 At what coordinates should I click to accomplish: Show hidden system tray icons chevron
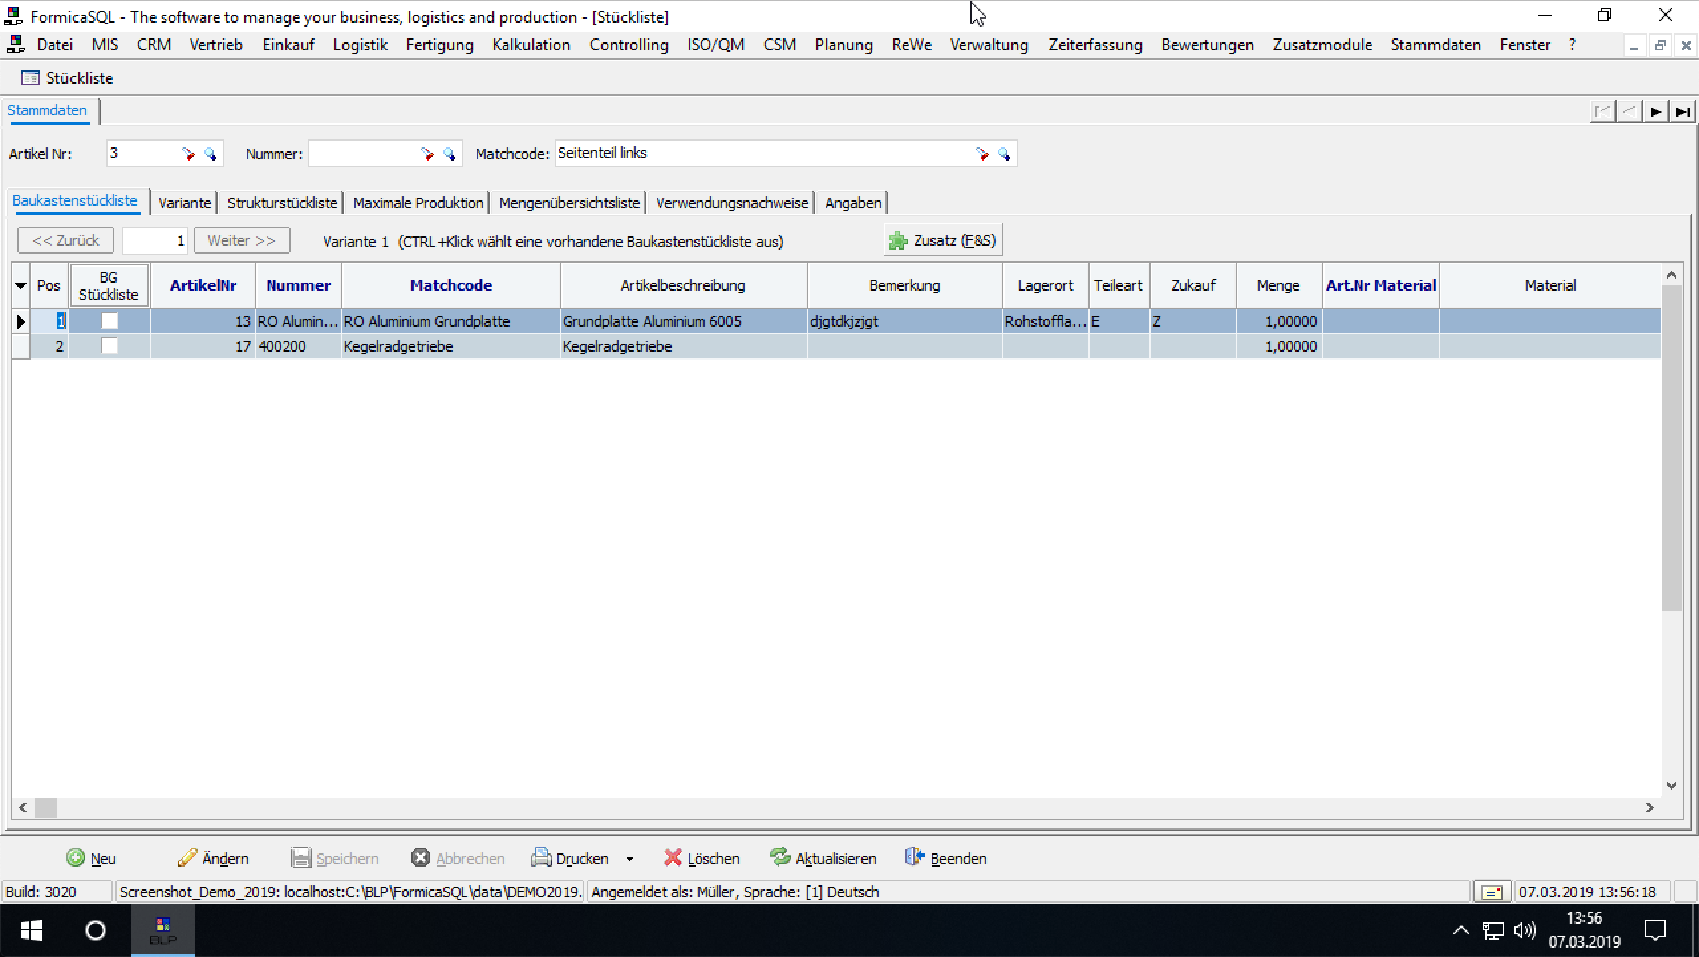[1461, 930]
